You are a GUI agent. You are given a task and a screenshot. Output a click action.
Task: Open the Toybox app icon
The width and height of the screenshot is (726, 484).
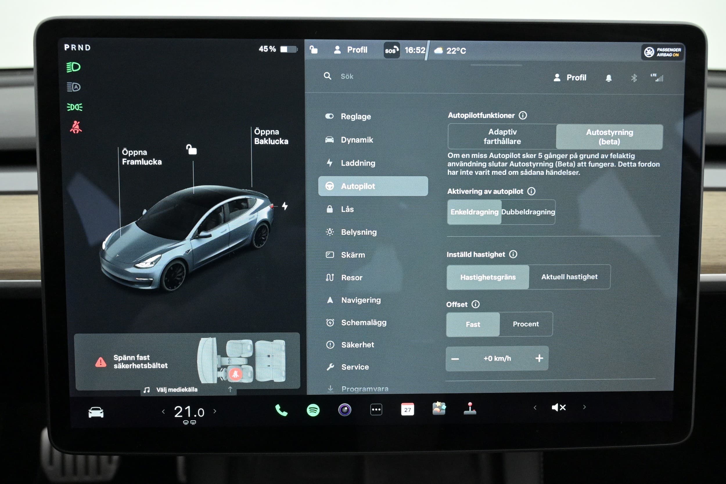(x=439, y=409)
